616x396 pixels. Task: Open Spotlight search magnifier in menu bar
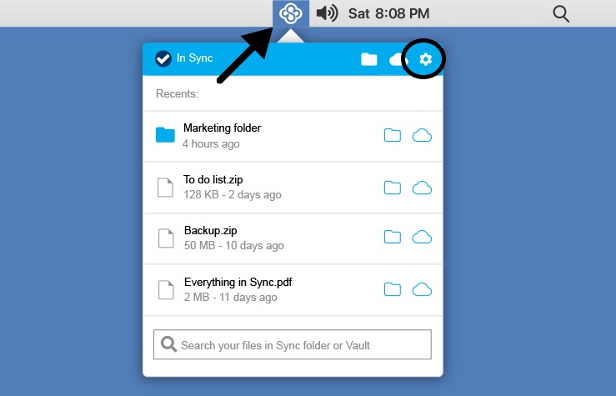pos(562,13)
